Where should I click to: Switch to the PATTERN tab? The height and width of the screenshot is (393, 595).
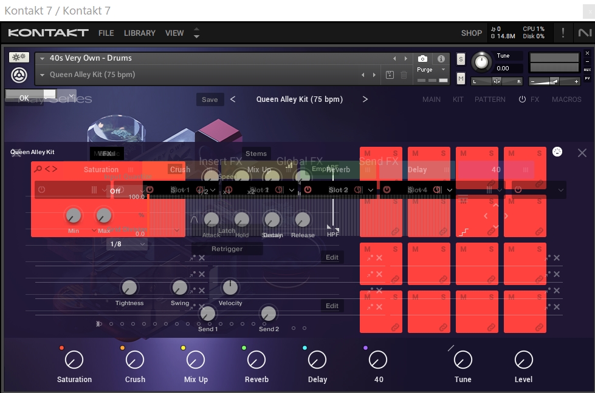[x=490, y=99]
